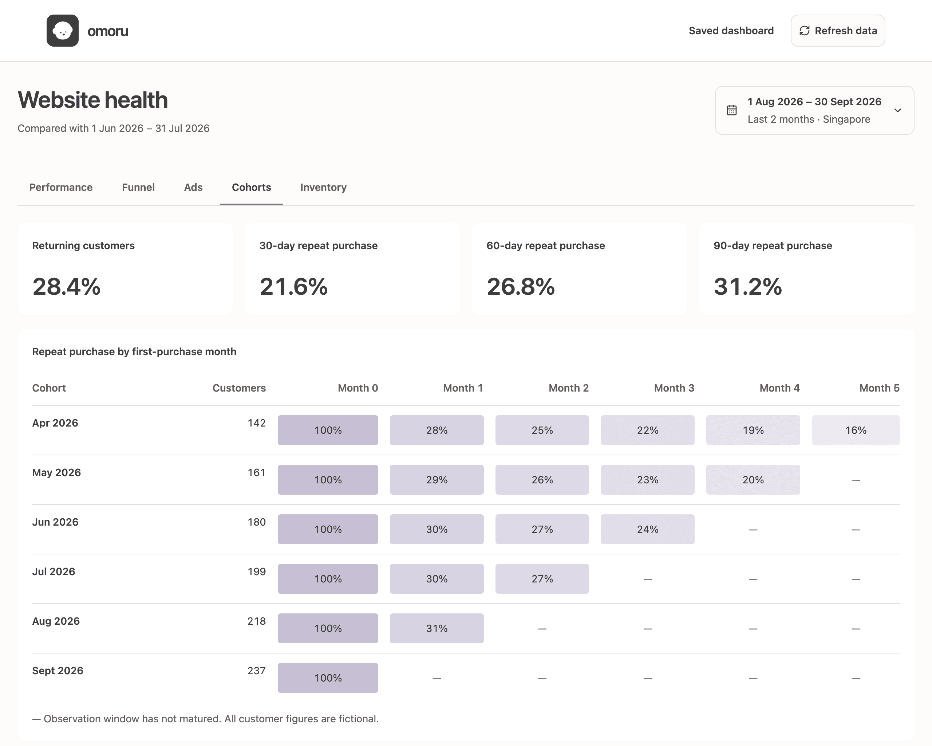Click the Website health heading
This screenshot has width=932, height=746.
tap(92, 100)
